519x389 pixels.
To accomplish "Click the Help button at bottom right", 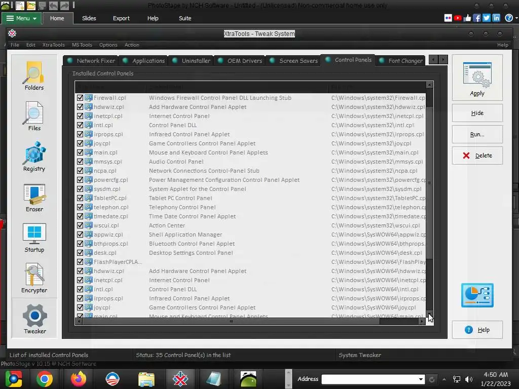I will (x=477, y=330).
